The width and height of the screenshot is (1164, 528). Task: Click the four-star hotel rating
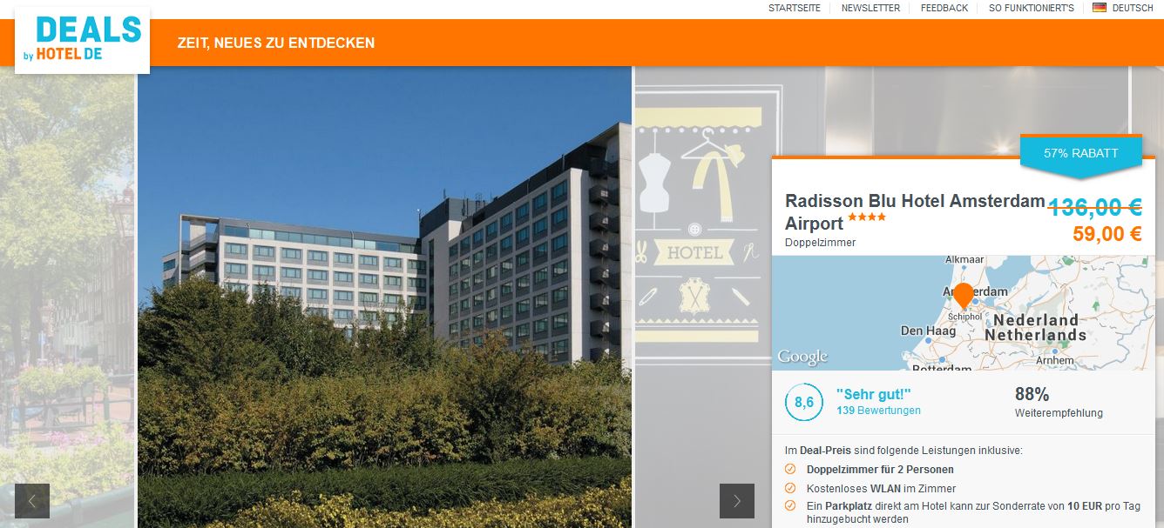869,217
